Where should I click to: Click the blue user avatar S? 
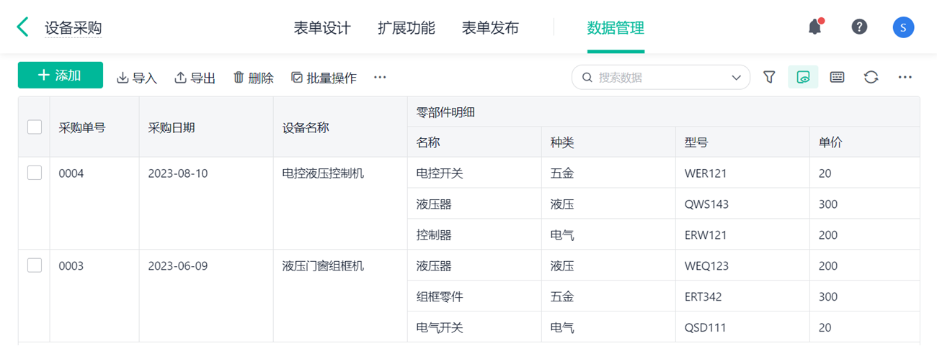pos(903,28)
